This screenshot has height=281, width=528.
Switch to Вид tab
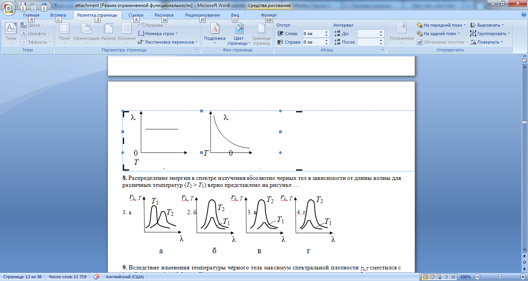pos(235,15)
